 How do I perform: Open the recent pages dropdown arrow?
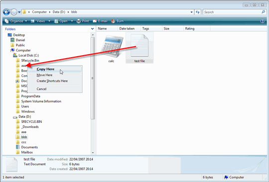(19, 12)
